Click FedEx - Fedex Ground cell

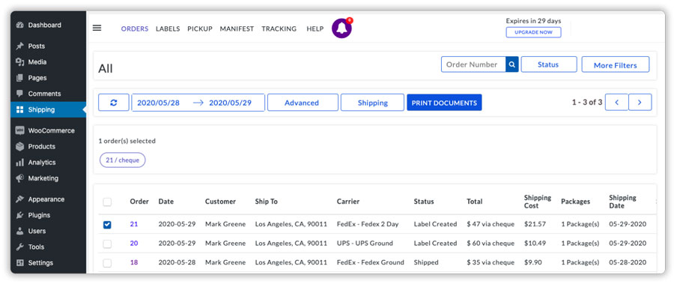point(371,262)
